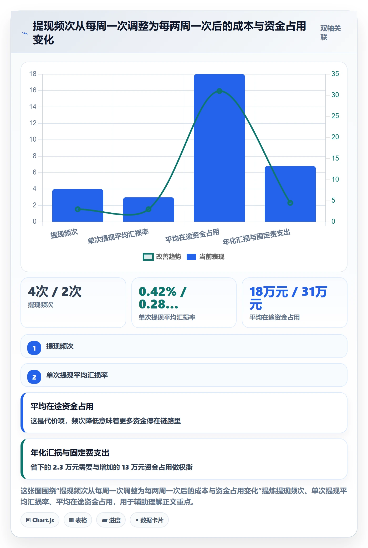Click the x-axis label 平均在途资金占用
This screenshot has width=368, height=548.
coord(192,235)
